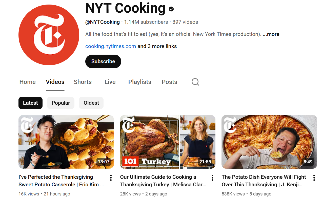Play the Potato Dish video thumbnail with J. Kenji

pyautogui.click(x=269, y=142)
